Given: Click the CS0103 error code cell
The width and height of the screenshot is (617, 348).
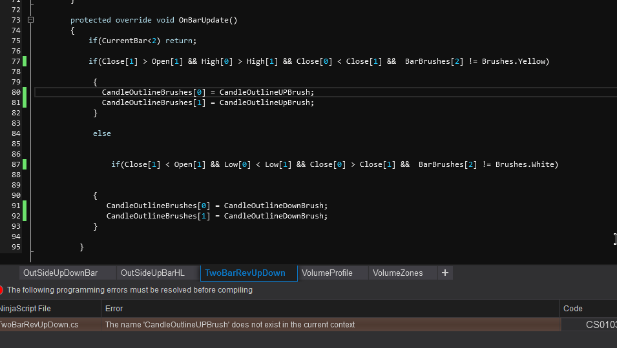Looking at the screenshot, I should tap(601, 325).
